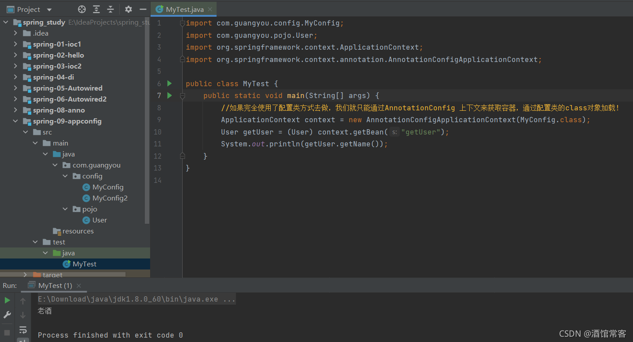
Task: Collapse the src folder
Action: (26, 132)
